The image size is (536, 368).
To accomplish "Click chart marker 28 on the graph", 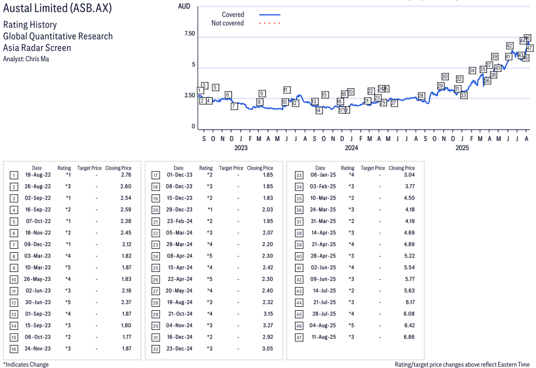I will 421,96.
